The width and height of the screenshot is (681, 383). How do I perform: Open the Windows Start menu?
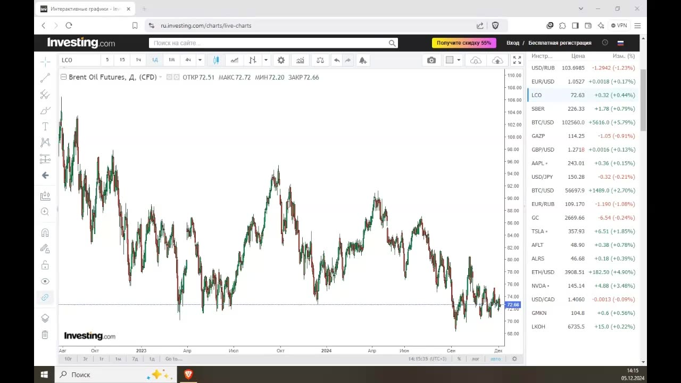[x=44, y=374]
